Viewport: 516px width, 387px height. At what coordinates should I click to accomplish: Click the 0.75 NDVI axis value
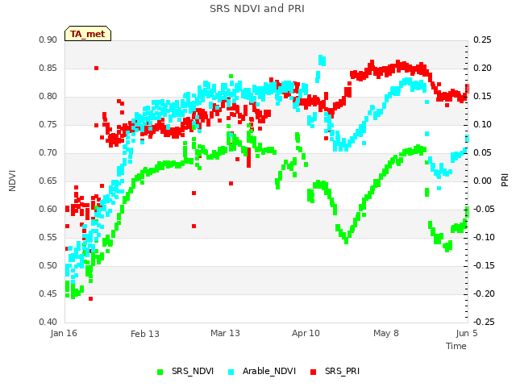48,125
